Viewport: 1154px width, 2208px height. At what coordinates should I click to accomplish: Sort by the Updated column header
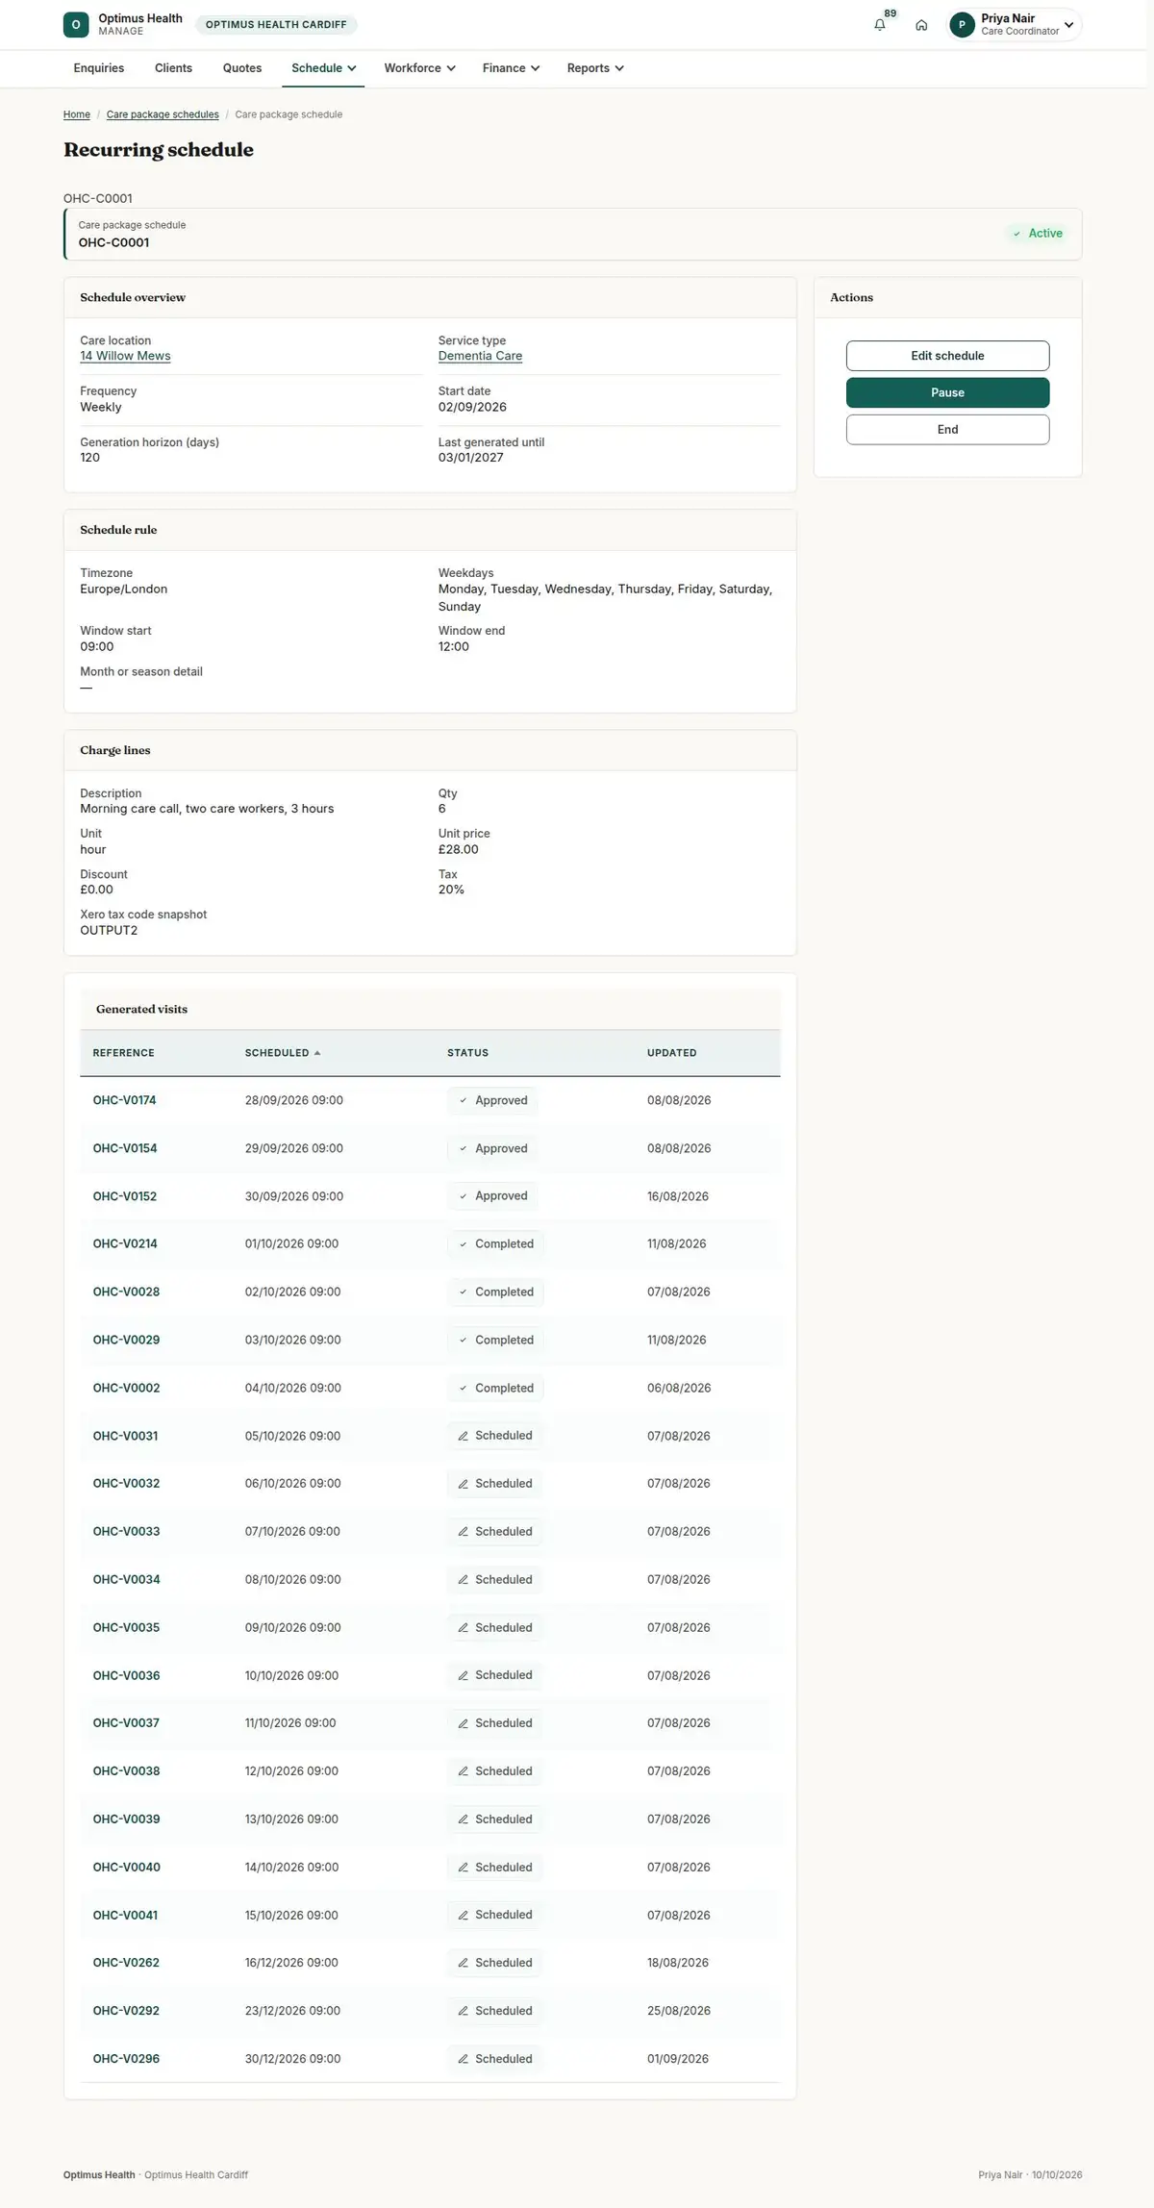pos(671,1053)
